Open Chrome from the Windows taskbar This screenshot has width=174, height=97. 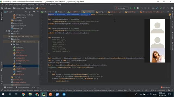click(23, 94)
